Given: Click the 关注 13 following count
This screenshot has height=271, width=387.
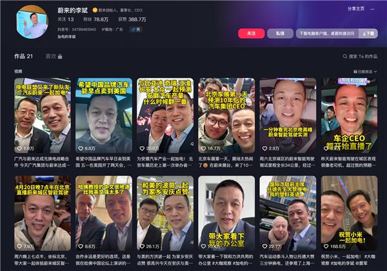Looking at the screenshot, I should [x=66, y=20].
